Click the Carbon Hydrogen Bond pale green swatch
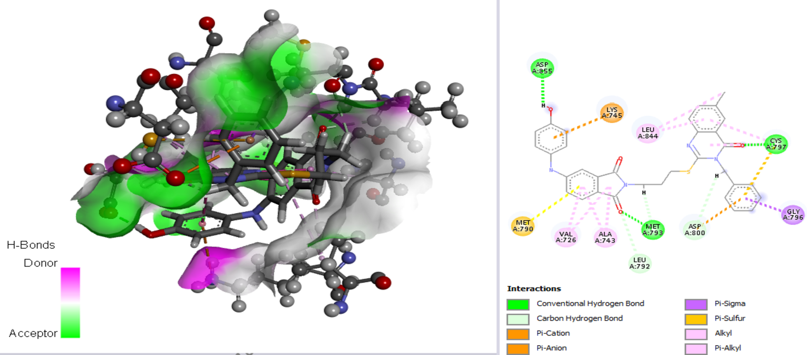807x355 pixels. pyautogui.click(x=518, y=319)
